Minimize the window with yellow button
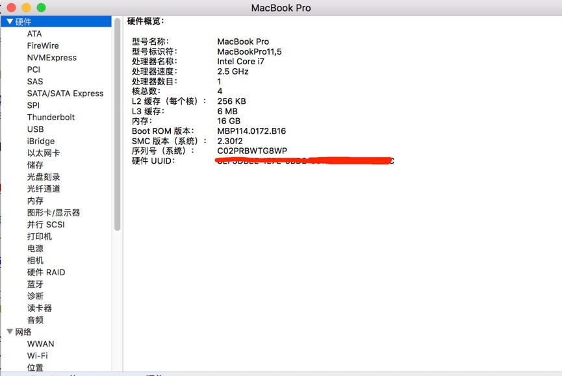 26,8
